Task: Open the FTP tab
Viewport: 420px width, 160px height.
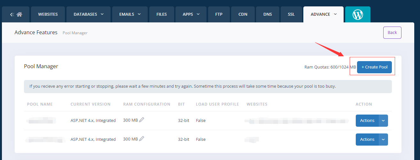Action: [x=219, y=14]
